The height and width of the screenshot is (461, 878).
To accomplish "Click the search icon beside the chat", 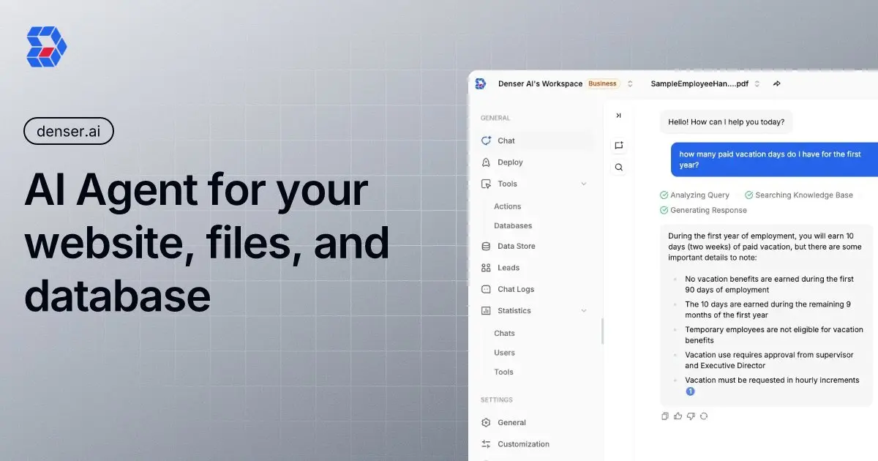I will click(x=618, y=167).
